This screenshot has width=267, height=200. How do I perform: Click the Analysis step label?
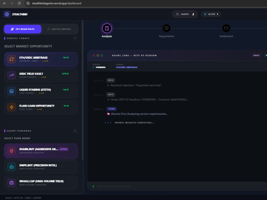pos(107,36)
